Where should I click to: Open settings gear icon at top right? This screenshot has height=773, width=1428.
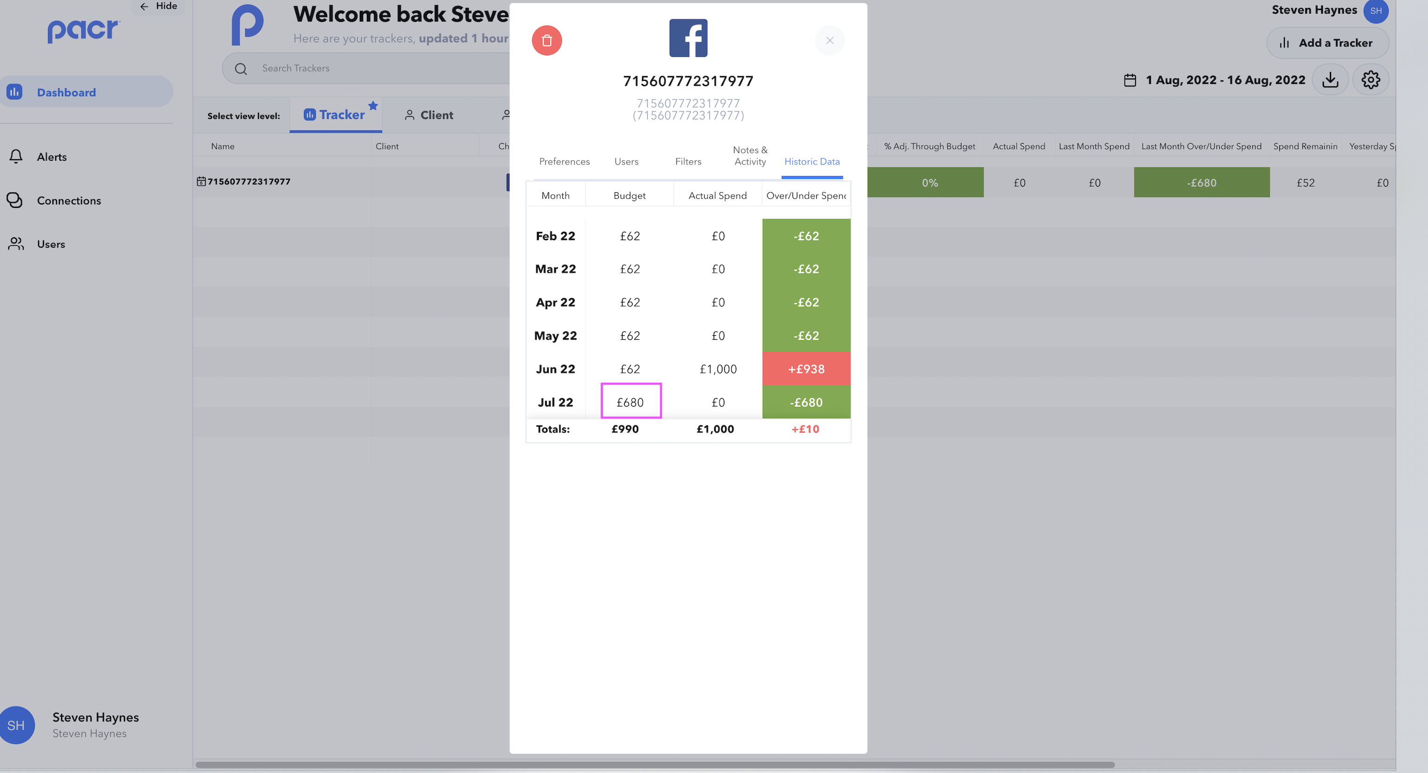1370,80
